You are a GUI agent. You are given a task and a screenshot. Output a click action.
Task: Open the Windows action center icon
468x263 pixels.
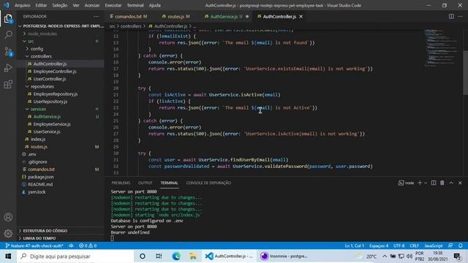pyautogui.click(x=457, y=256)
